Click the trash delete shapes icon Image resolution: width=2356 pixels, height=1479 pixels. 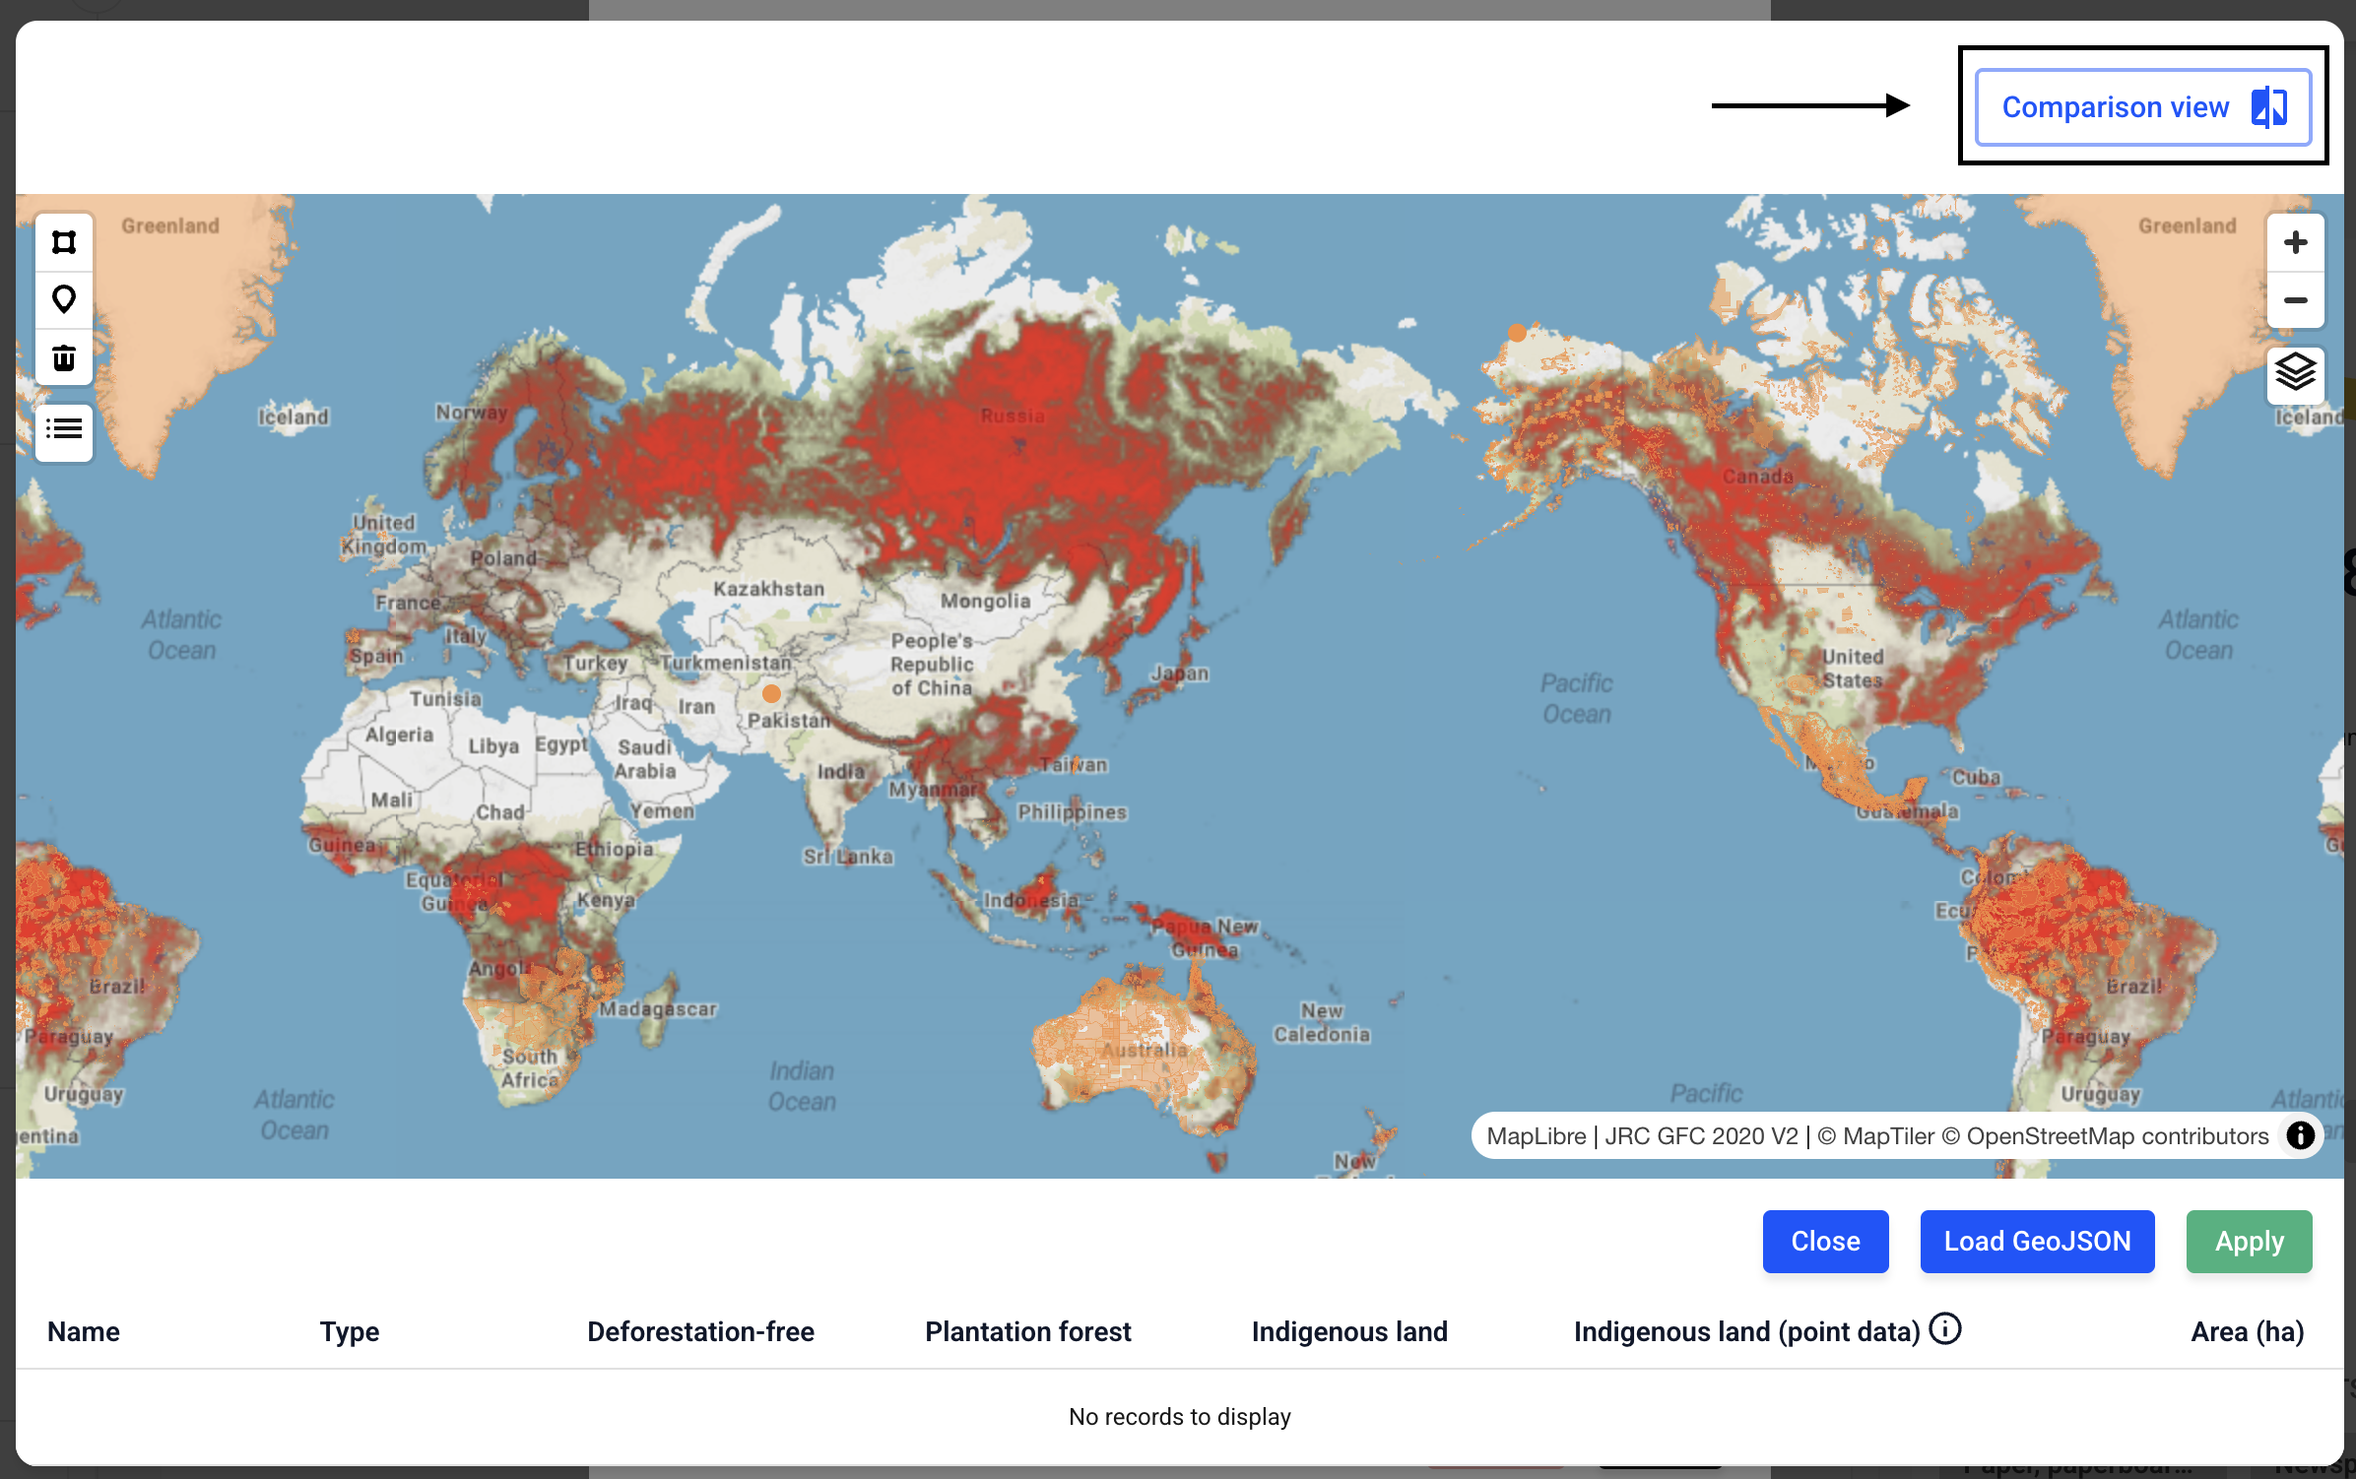tap(64, 357)
